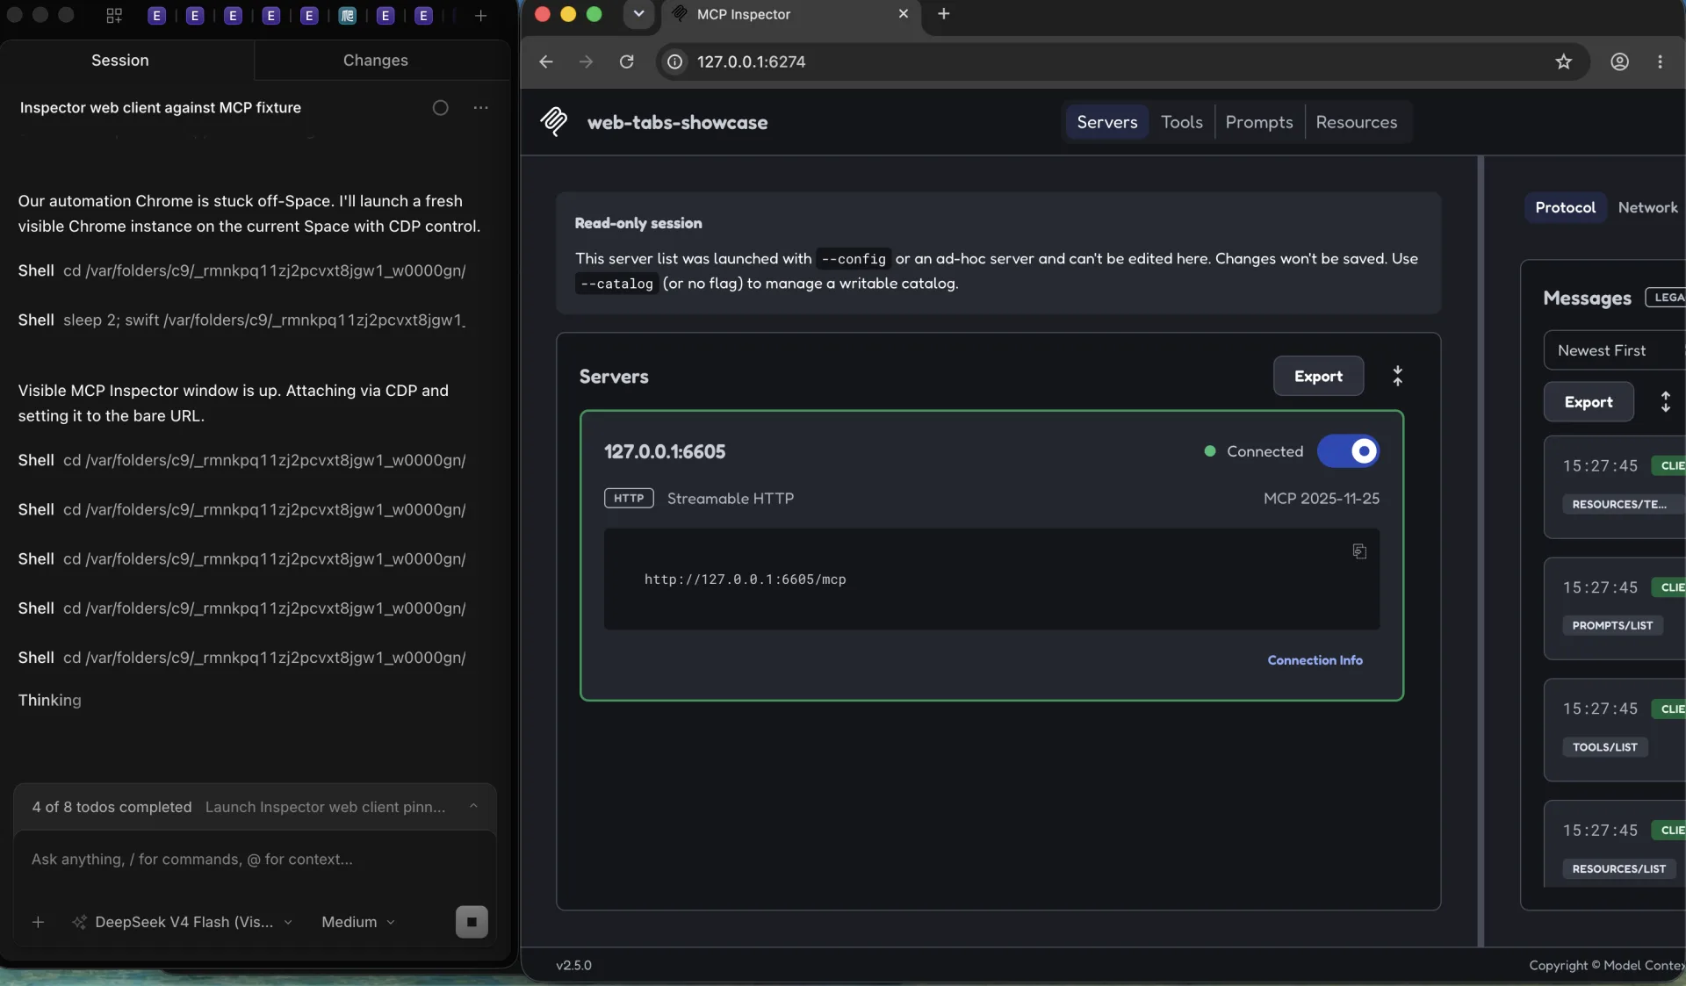Image resolution: width=1686 pixels, height=986 pixels.
Task: Click the attach plus icon near the prompt
Action: click(x=38, y=922)
